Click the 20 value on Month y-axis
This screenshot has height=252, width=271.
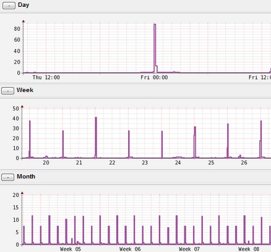pyautogui.click(x=16, y=195)
